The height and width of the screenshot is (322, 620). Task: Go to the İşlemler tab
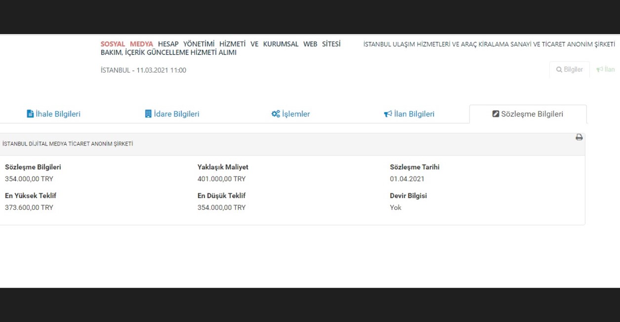click(296, 114)
